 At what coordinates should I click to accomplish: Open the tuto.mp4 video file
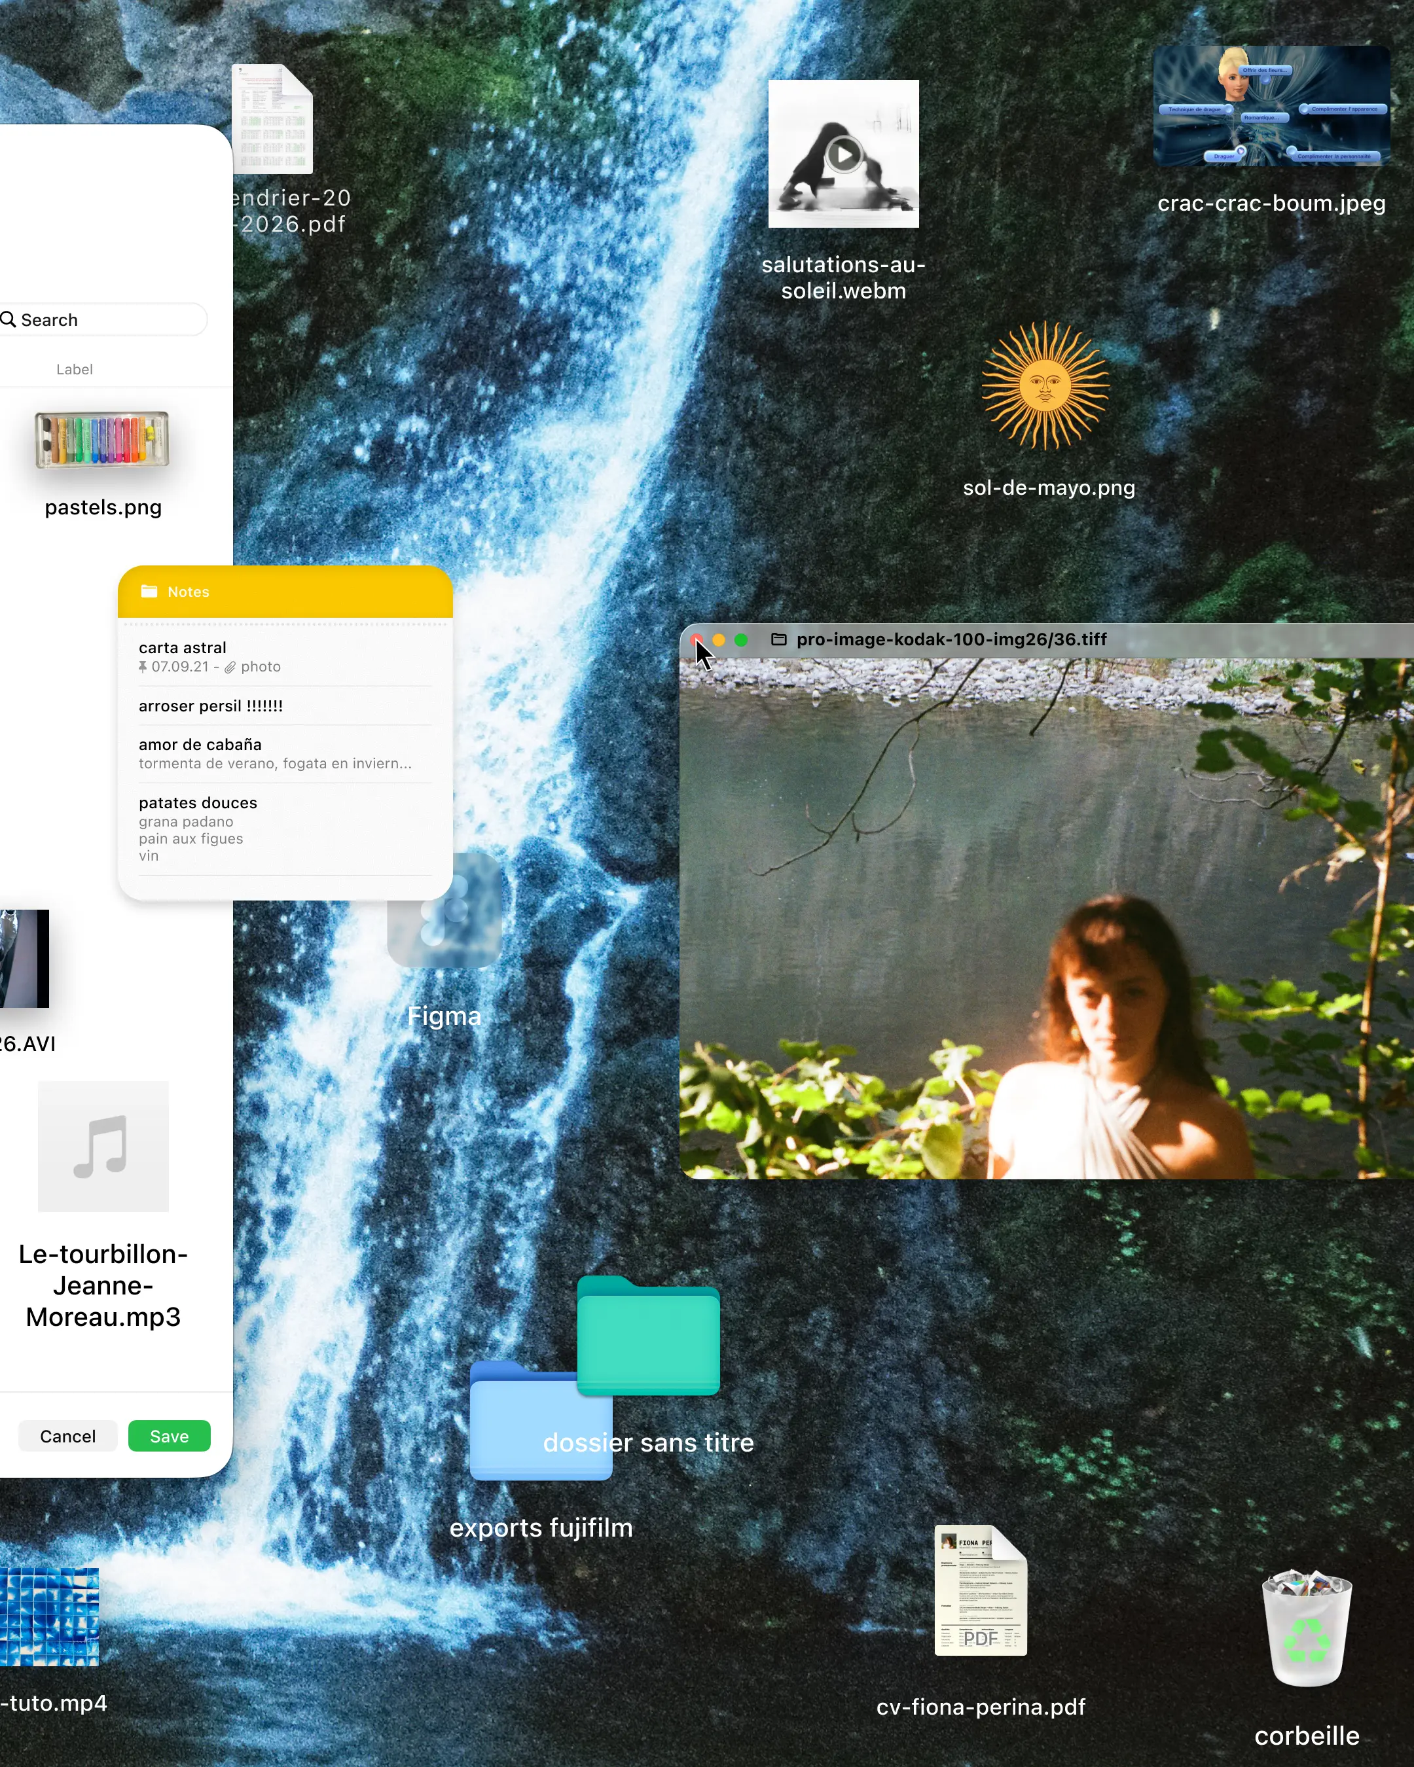coord(49,1617)
